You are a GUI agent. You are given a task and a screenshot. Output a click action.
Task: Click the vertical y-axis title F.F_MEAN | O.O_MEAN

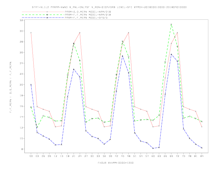[x=11, y=87]
